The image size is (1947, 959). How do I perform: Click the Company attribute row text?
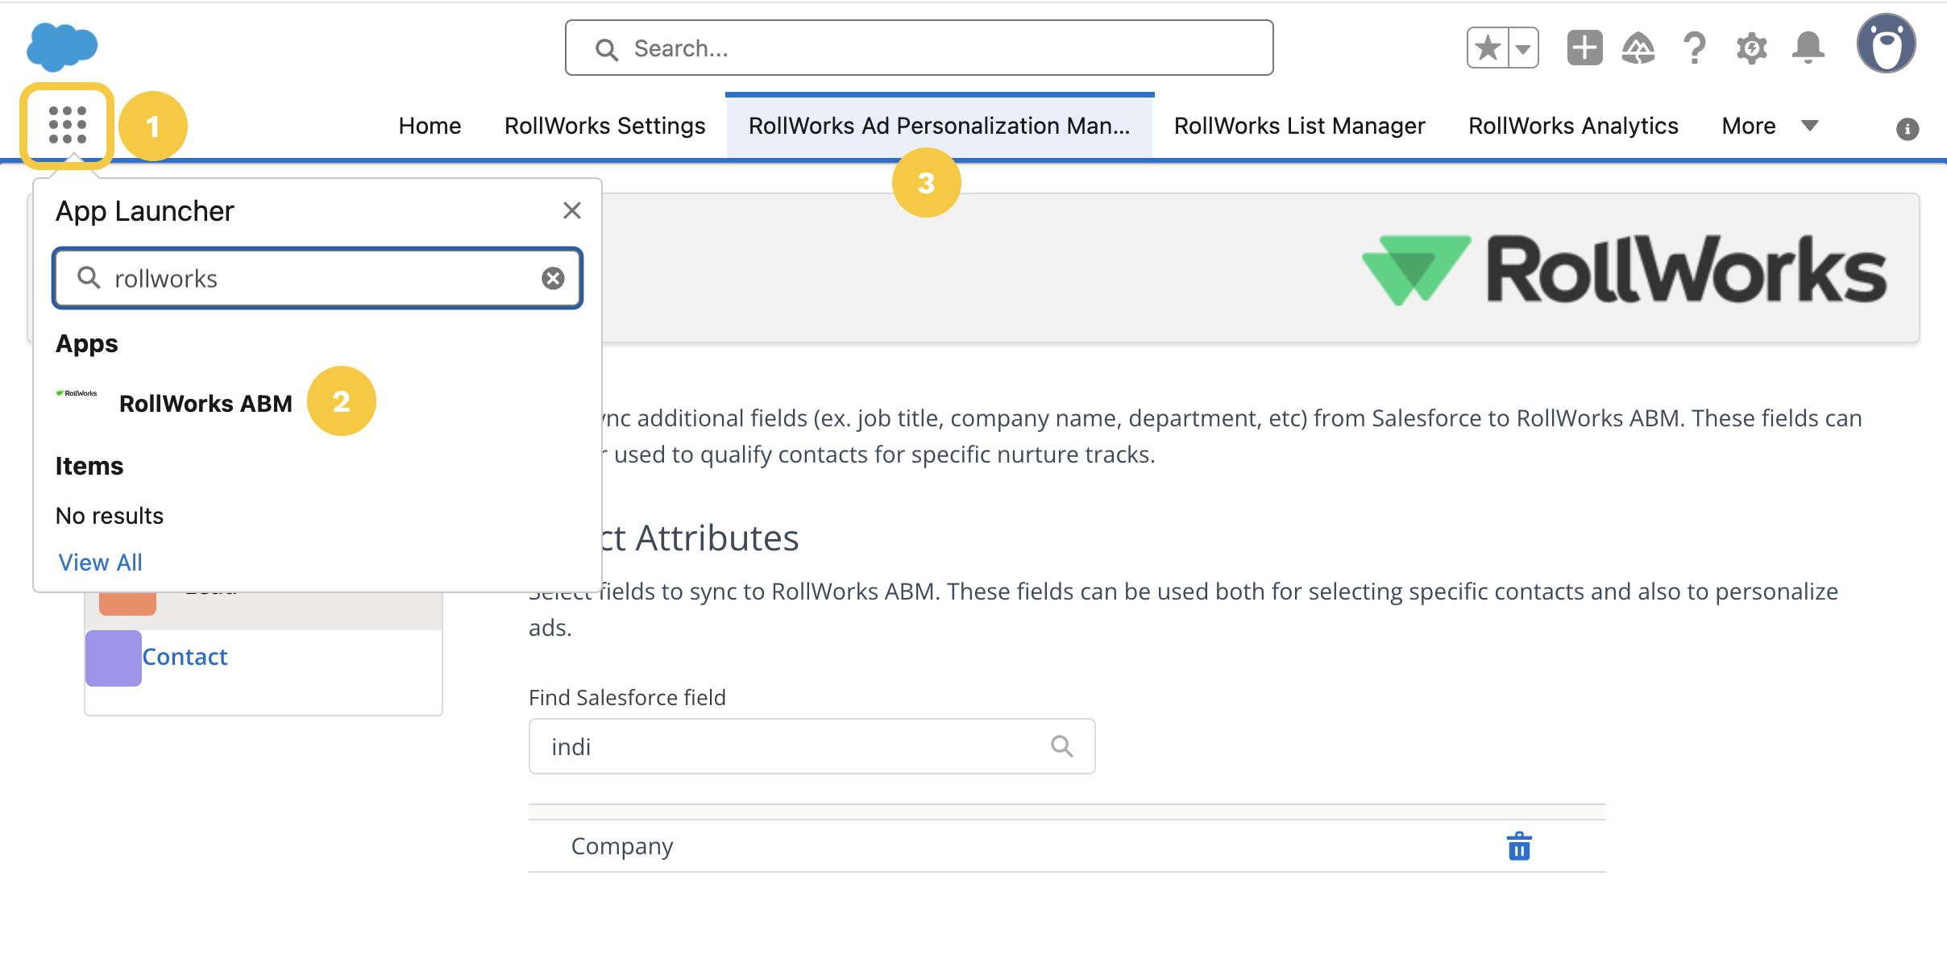click(622, 846)
